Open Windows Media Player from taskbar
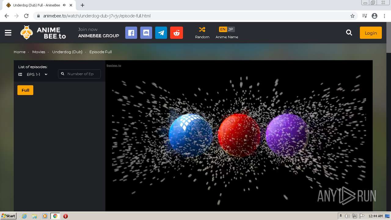 pos(45,216)
